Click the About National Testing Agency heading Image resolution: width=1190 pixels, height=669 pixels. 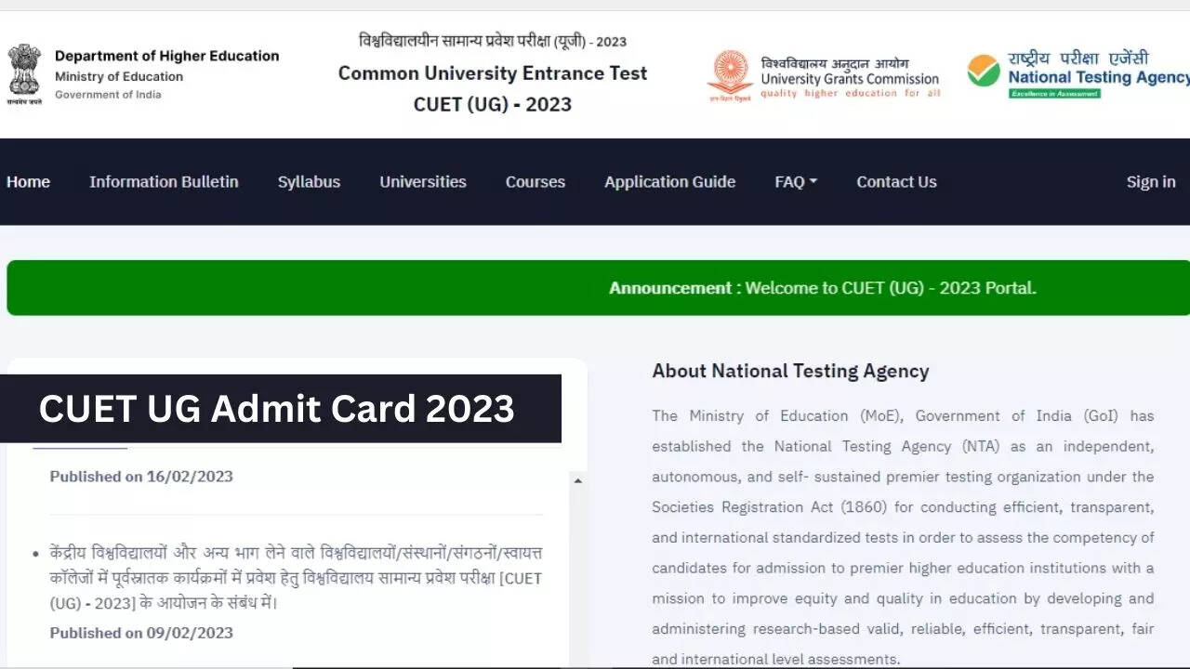[x=790, y=372]
